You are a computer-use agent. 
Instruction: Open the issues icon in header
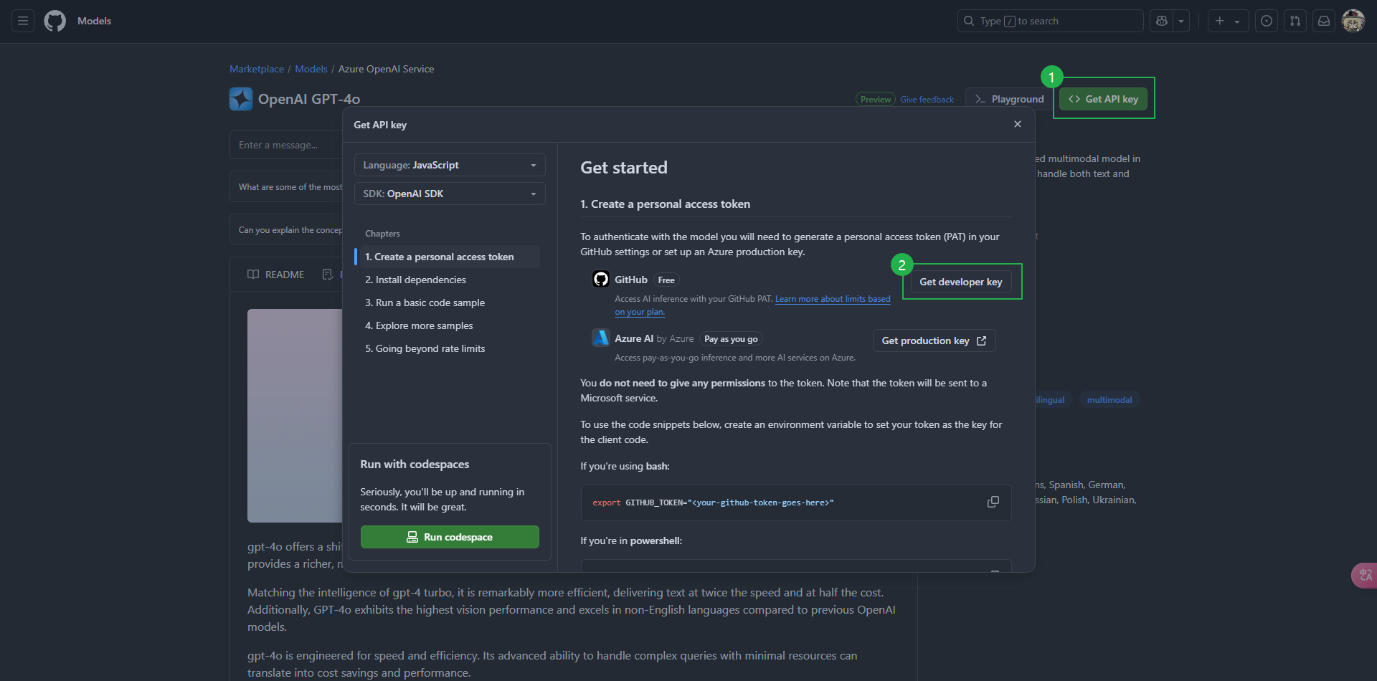1267,21
